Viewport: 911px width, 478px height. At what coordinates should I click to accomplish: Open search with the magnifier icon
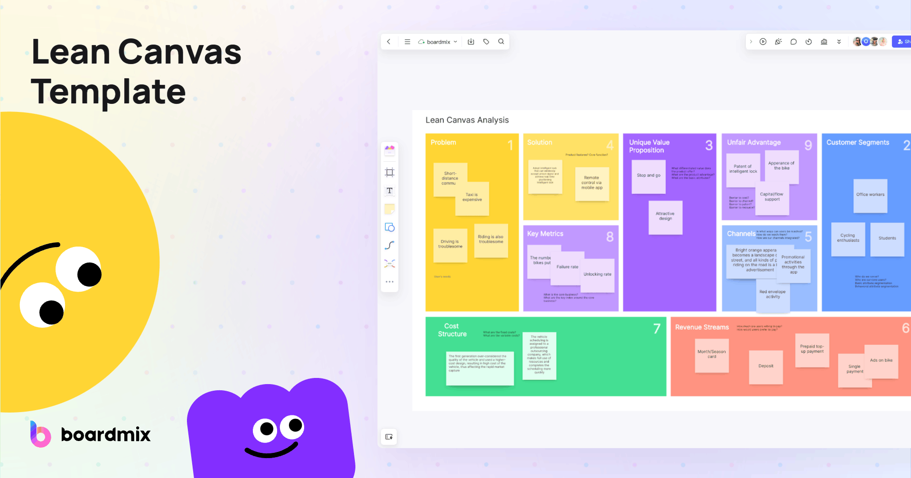pyautogui.click(x=501, y=42)
